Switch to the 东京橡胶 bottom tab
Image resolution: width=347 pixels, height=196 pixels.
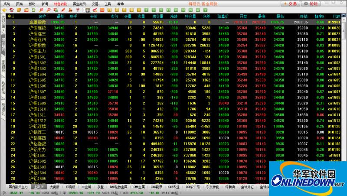click(x=213, y=187)
